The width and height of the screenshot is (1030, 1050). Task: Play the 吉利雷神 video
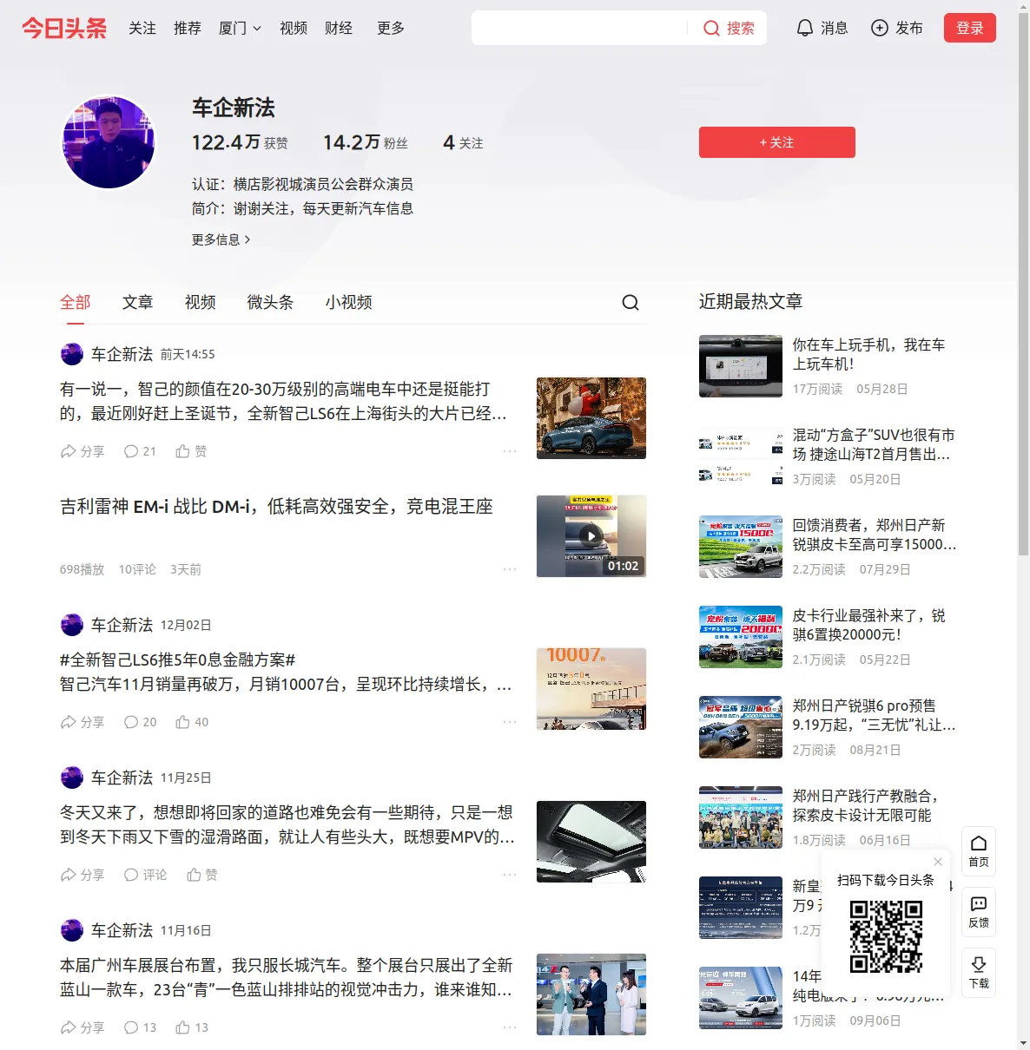pyautogui.click(x=591, y=536)
